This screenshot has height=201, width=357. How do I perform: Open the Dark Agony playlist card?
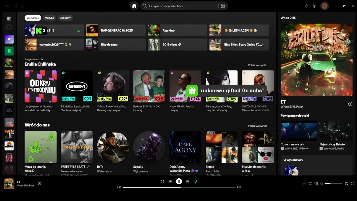(x=185, y=153)
